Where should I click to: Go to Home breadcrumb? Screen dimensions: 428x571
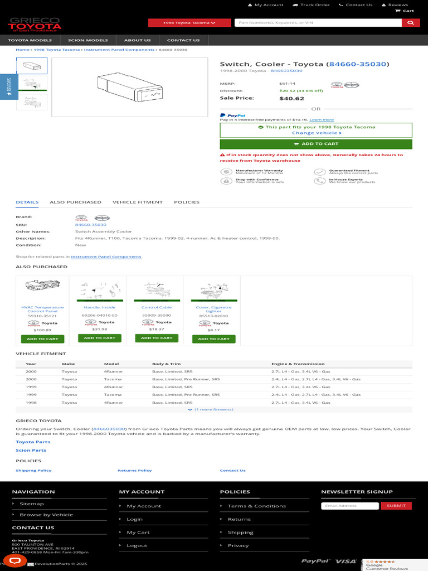click(x=22, y=50)
